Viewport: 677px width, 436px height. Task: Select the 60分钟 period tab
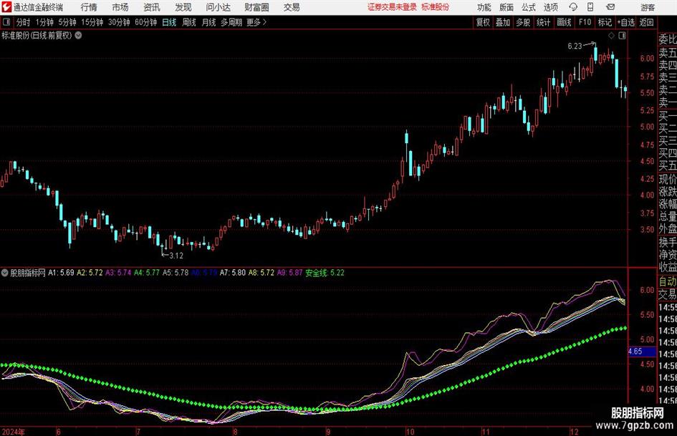pyautogui.click(x=146, y=22)
